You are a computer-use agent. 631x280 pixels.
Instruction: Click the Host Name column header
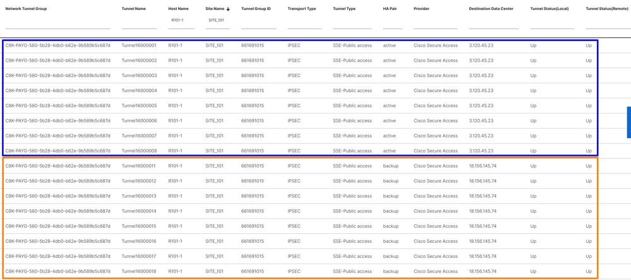[178, 9]
